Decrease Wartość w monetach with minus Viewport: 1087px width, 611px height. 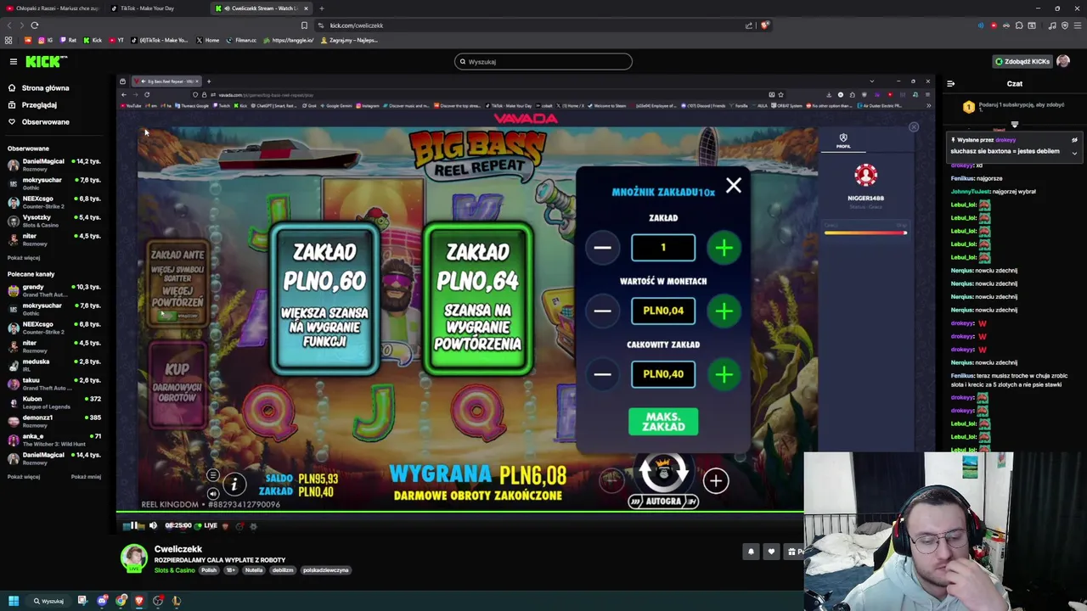(603, 311)
